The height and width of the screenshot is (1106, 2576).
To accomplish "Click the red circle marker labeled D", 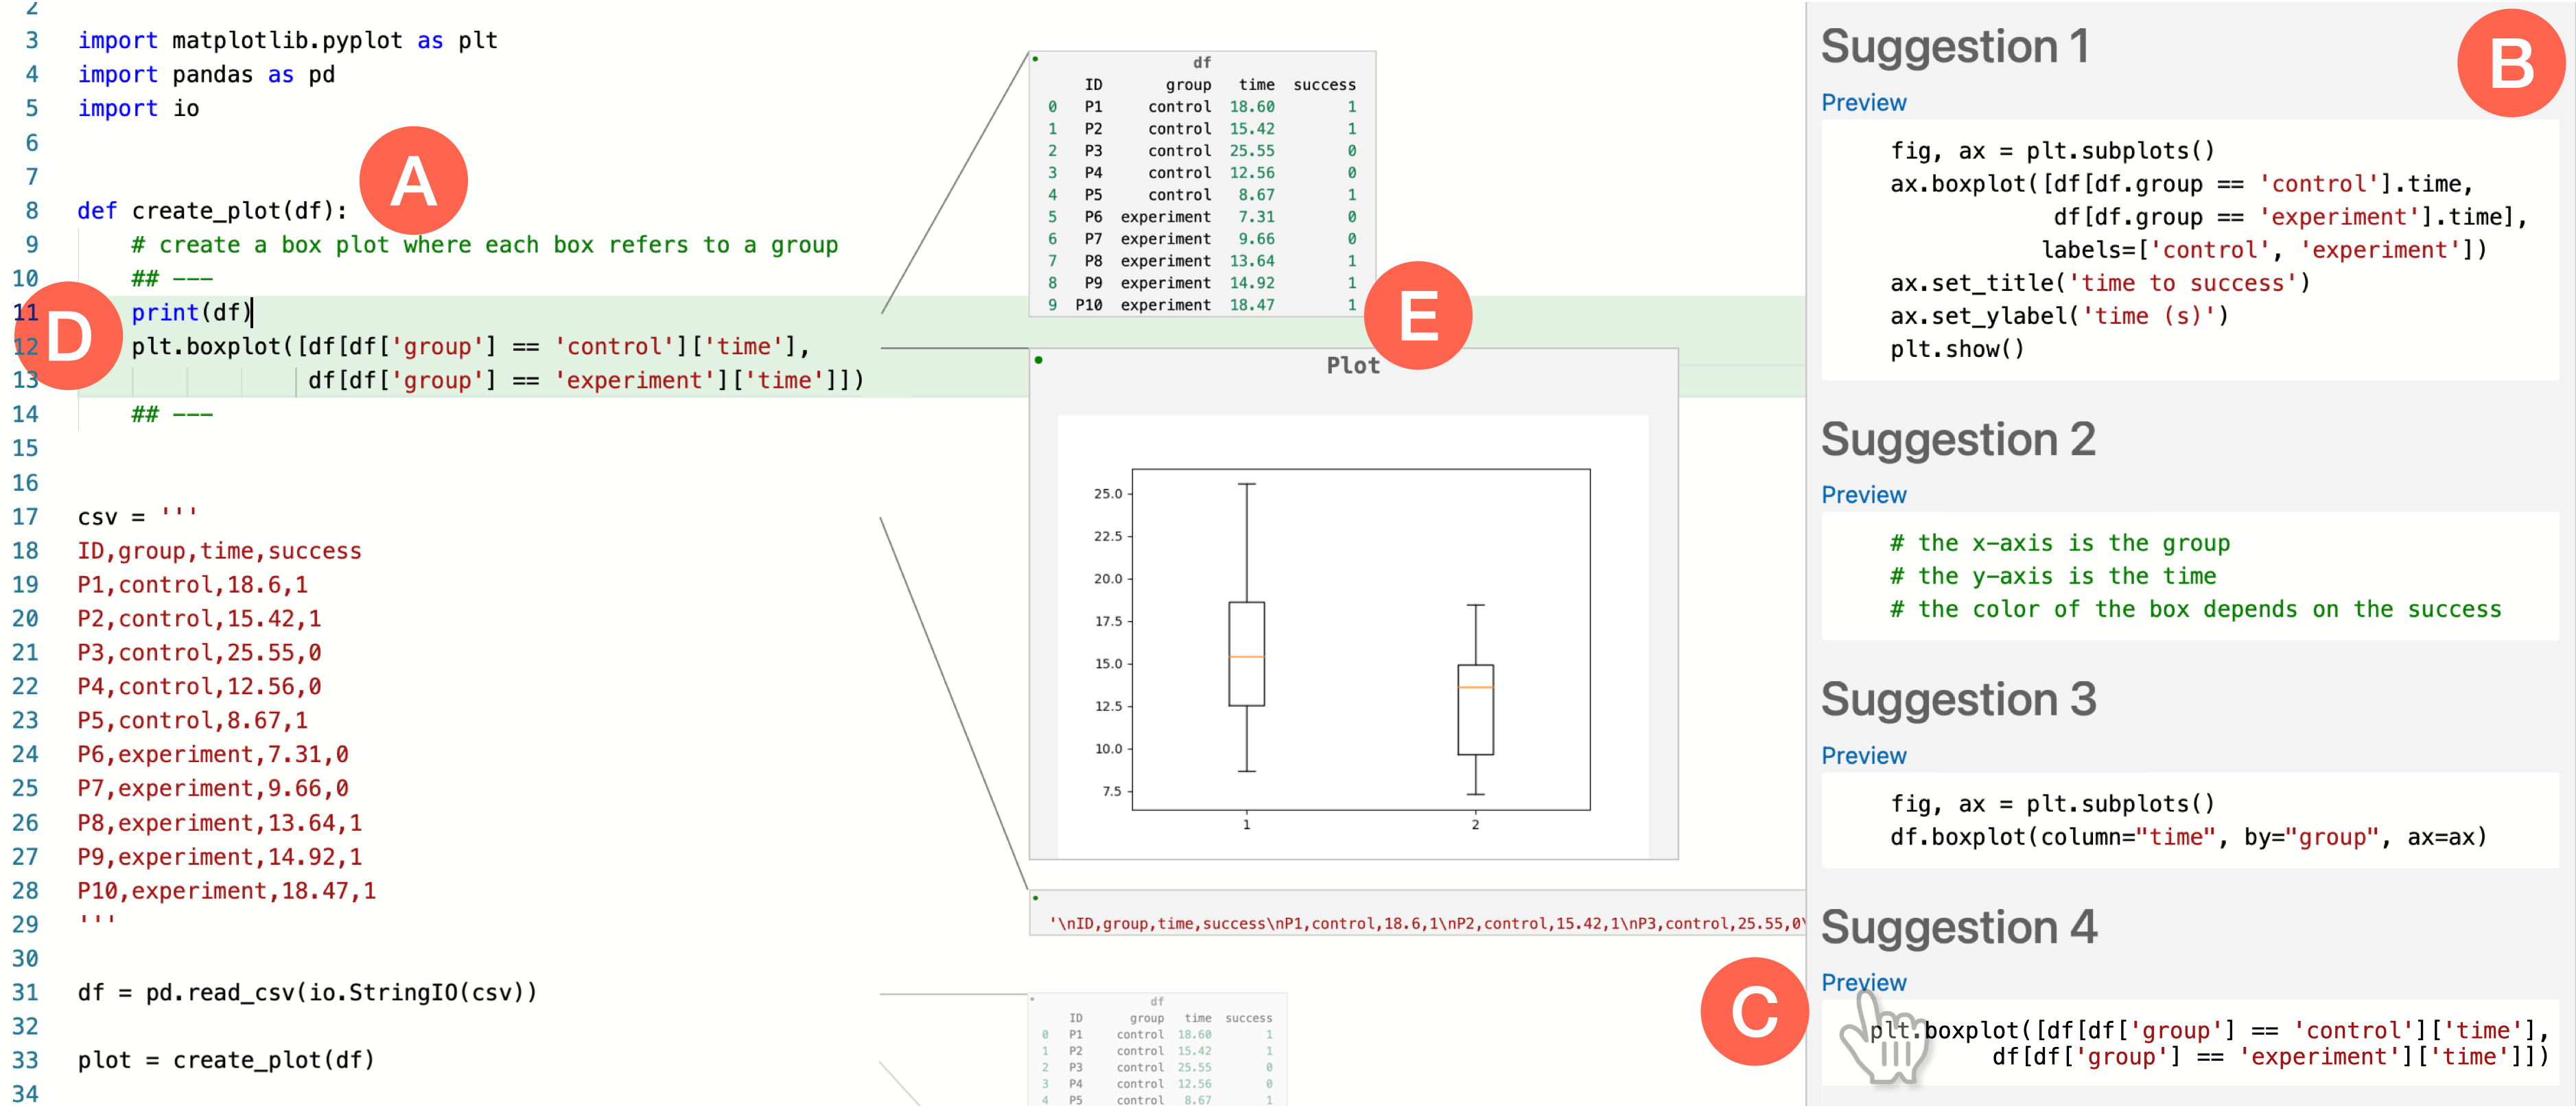I will [x=68, y=335].
